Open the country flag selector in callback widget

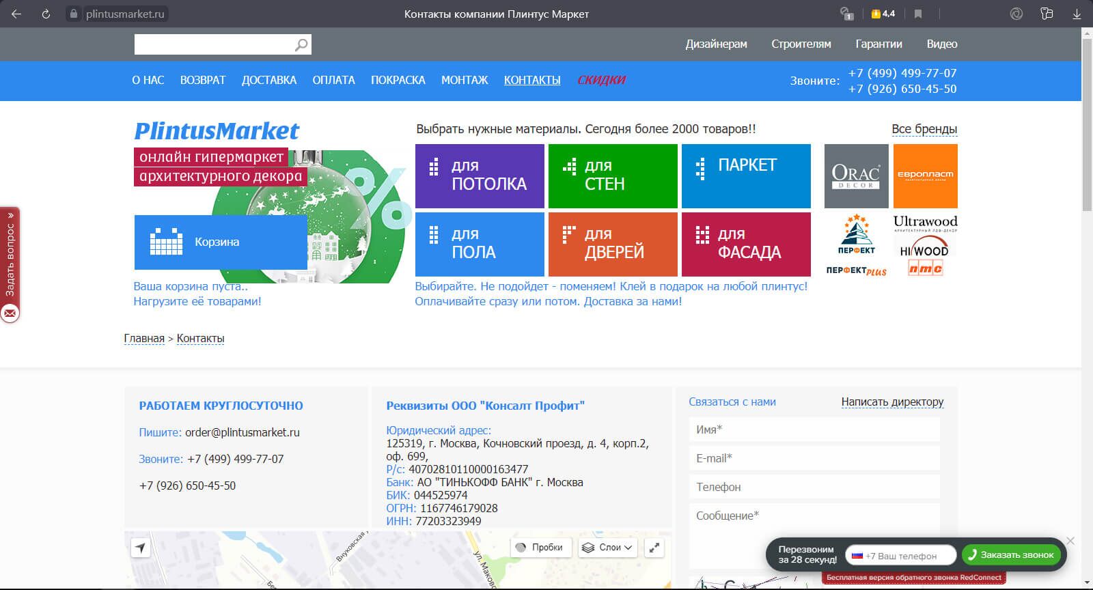pos(857,555)
